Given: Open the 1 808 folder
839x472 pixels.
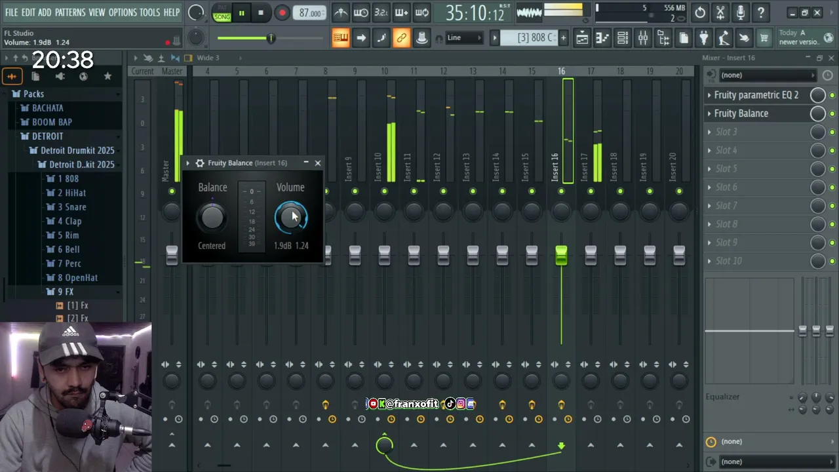Looking at the screenshot, I should pos(68,178).
